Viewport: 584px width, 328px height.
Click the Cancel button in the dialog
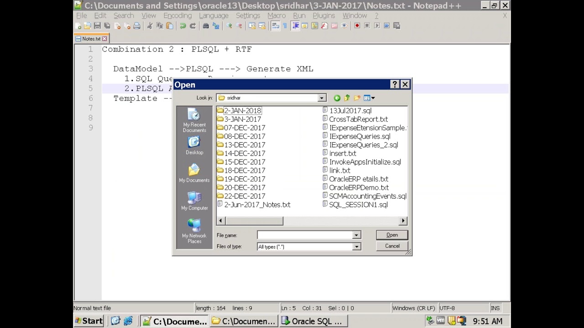click(x=392, y=246)
